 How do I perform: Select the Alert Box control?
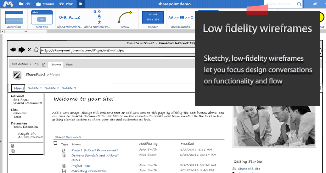pos(42,19)
